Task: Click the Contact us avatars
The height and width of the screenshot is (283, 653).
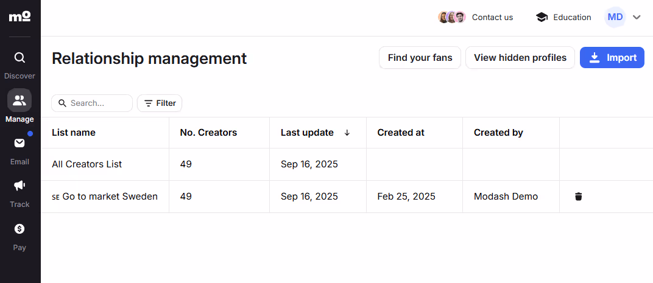Action: tap(452, 17)
